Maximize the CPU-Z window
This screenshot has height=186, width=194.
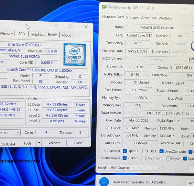[x=71, y=26]
